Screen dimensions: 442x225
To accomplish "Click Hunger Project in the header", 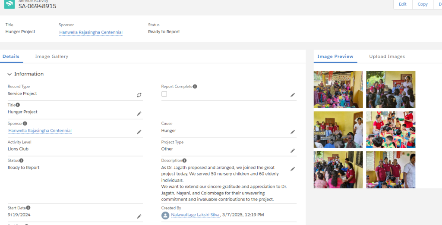I will [x=20, y=31].
